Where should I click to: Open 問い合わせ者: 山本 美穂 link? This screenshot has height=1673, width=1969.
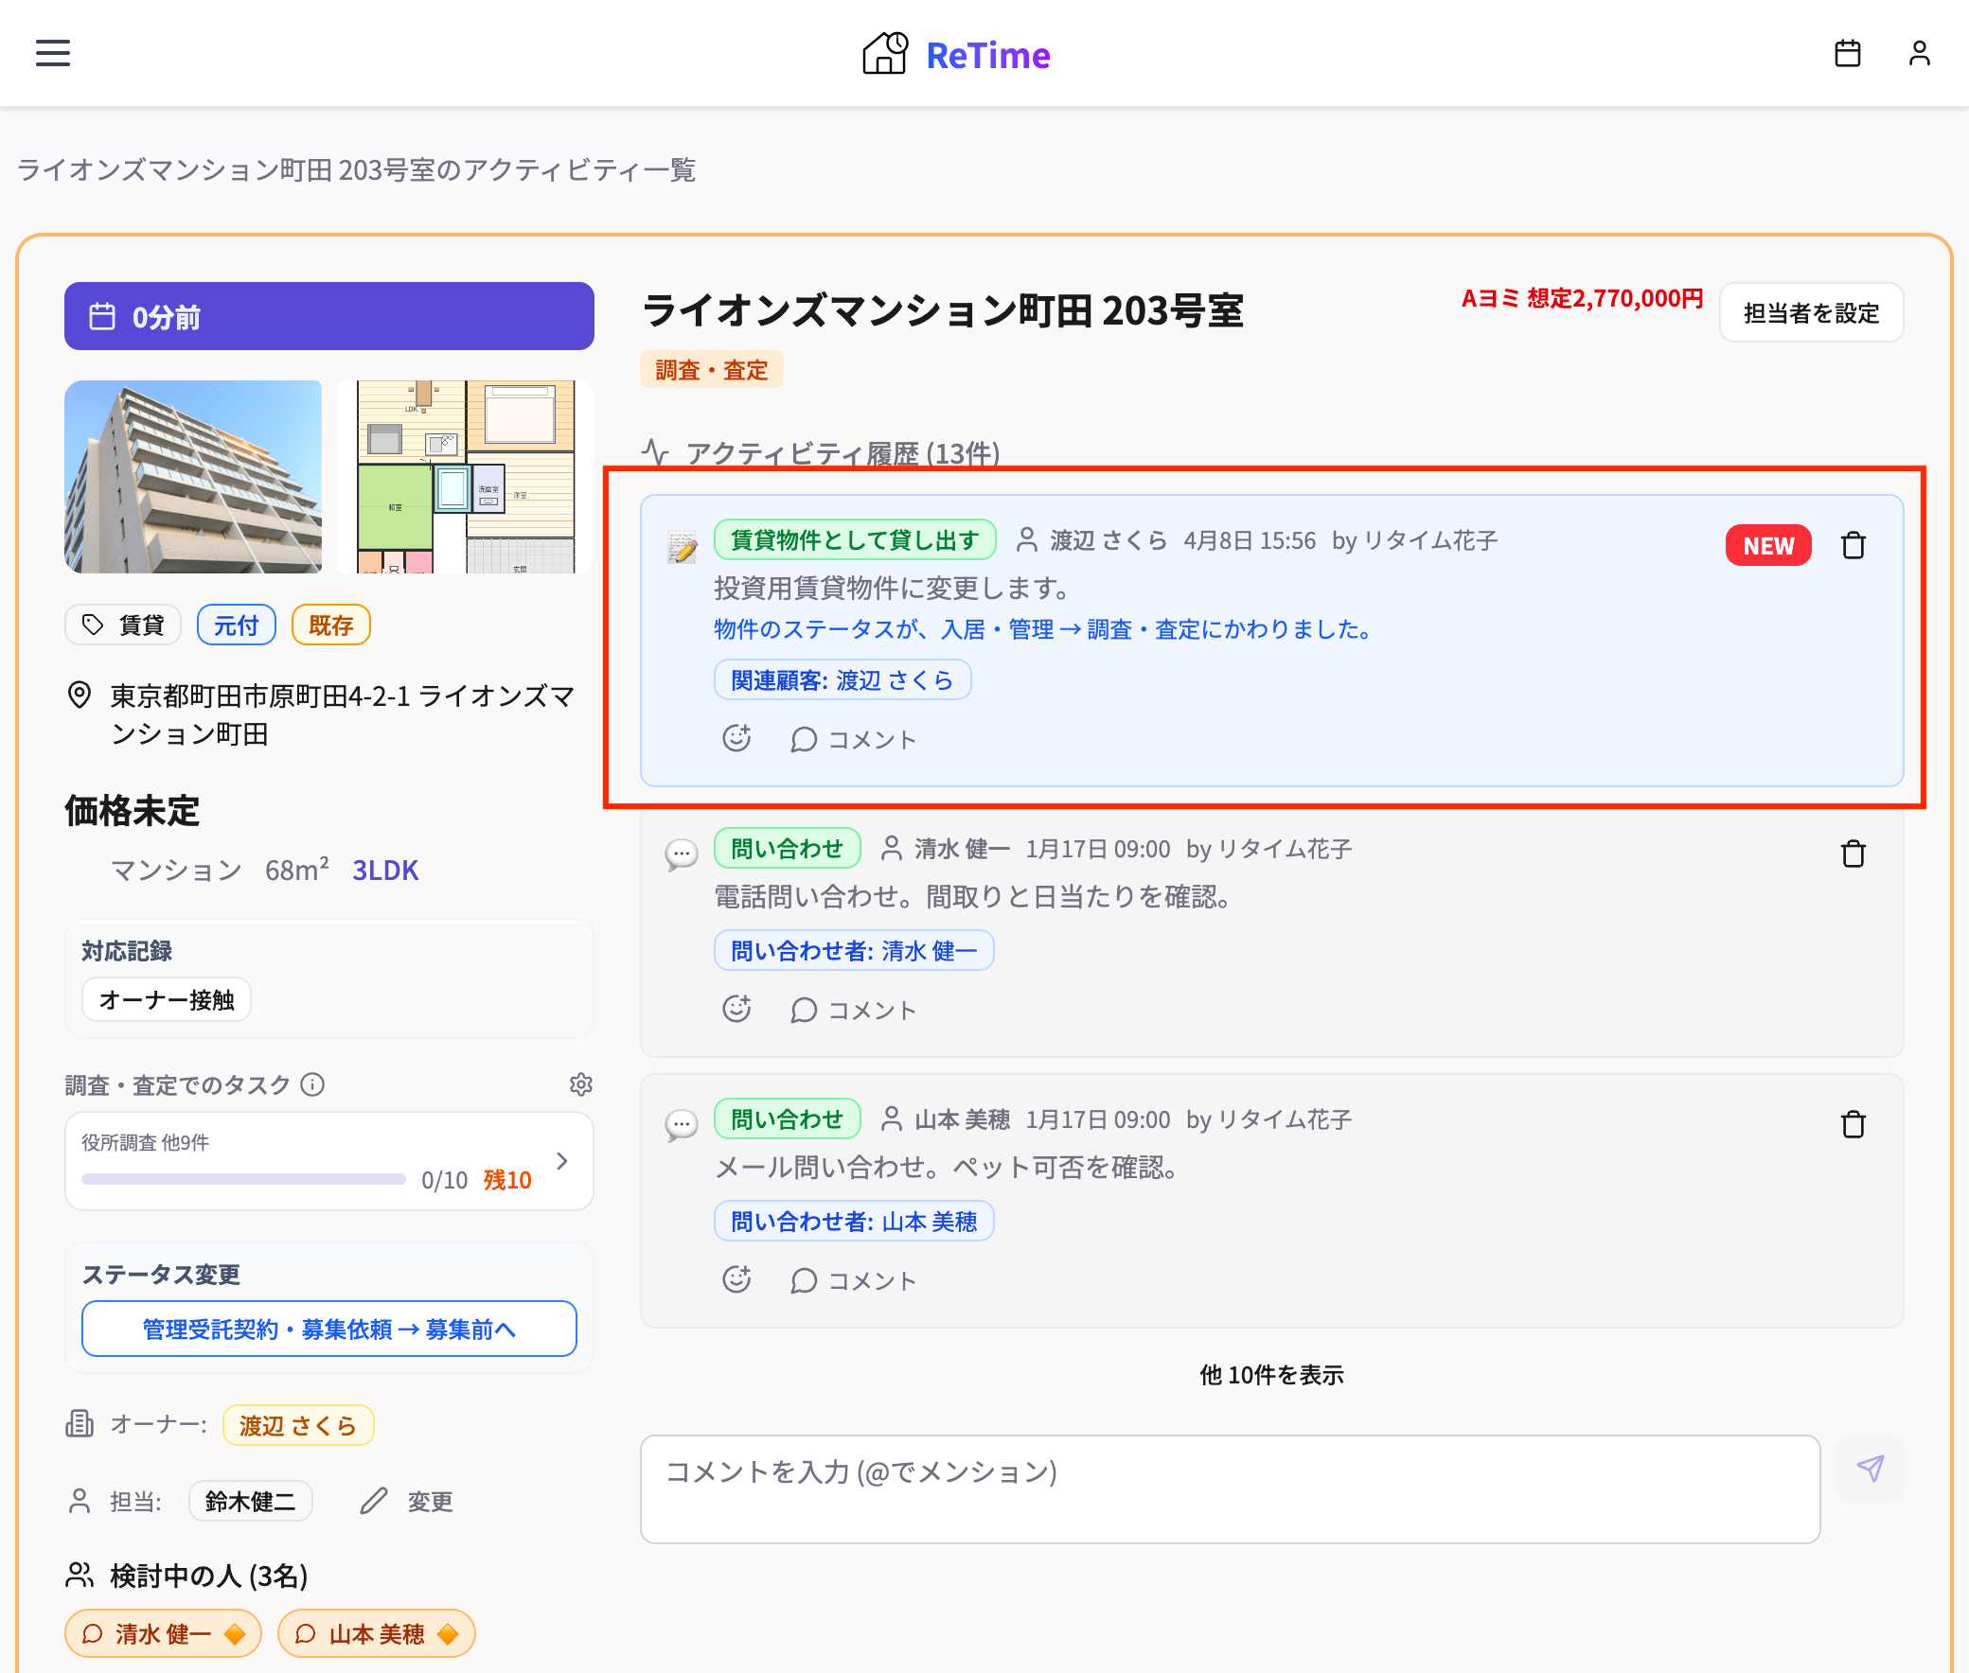pyautogui.click(x=854, y=1221)
